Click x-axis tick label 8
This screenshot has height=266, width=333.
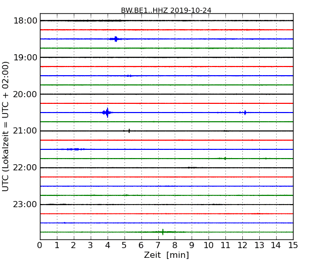175,245
